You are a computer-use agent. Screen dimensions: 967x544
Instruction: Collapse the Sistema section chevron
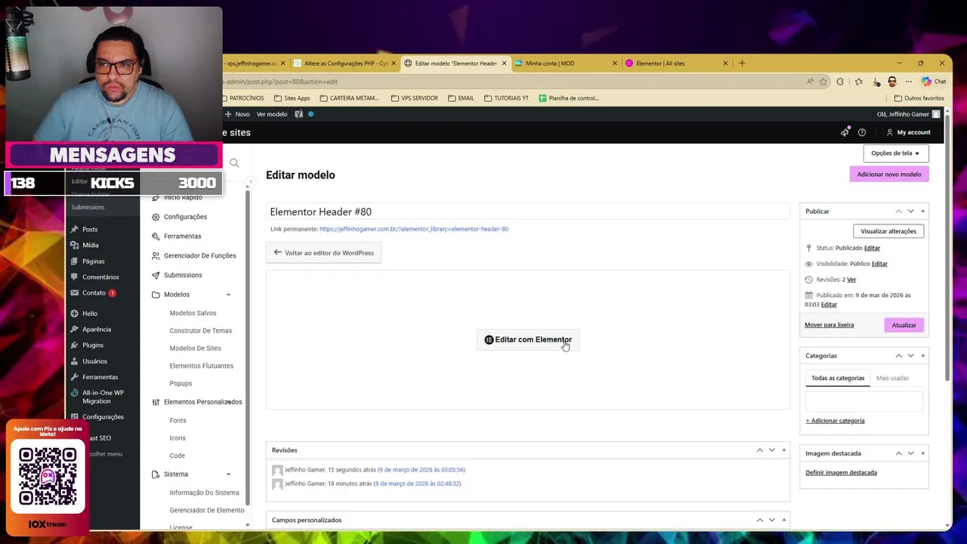[228, 474]
